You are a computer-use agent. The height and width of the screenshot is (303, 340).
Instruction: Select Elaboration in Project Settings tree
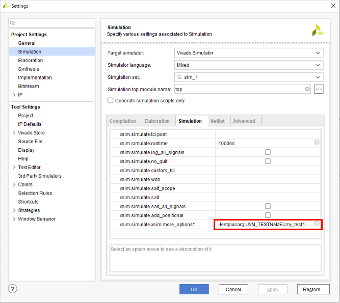31,61
